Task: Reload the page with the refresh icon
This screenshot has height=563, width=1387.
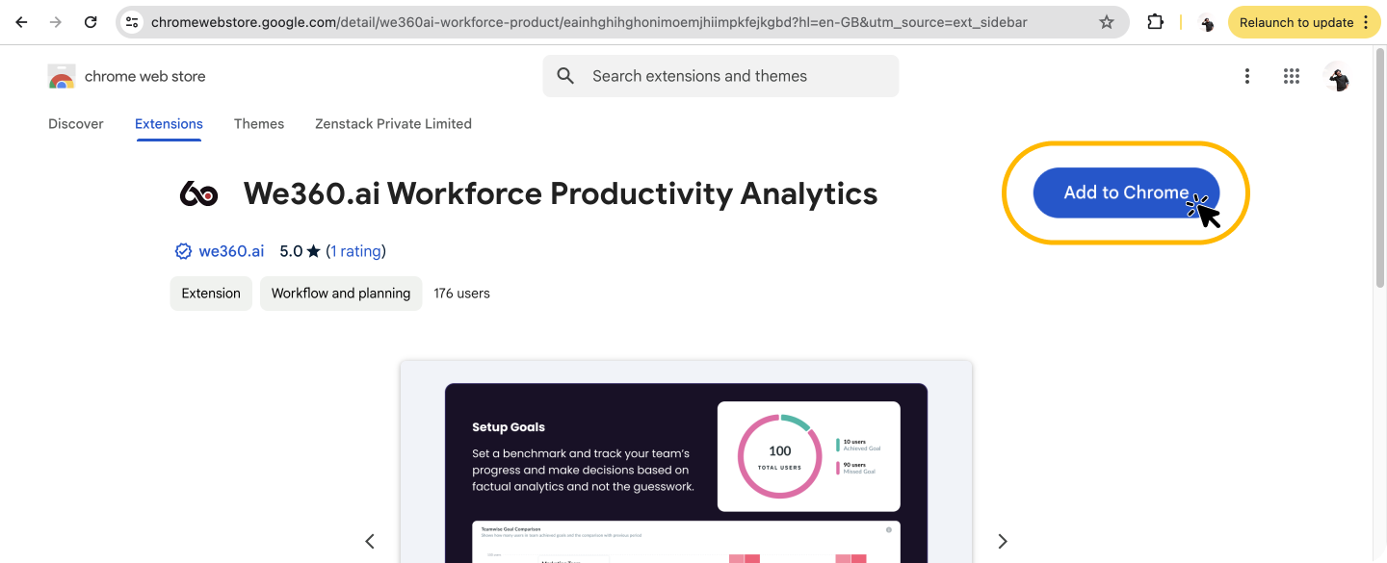Action: 91,22
